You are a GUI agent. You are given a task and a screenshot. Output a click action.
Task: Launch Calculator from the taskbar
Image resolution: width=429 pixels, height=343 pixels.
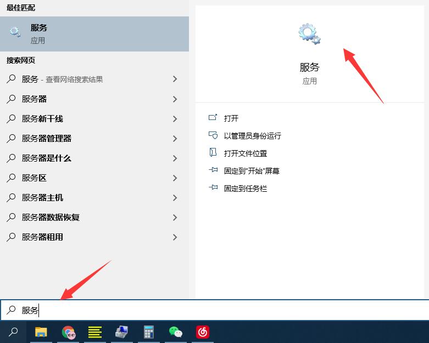pos(149,332)
